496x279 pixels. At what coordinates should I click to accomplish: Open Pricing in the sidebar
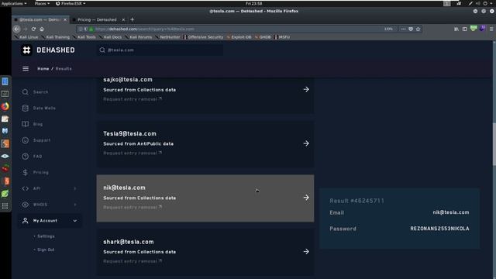point(41,172)
